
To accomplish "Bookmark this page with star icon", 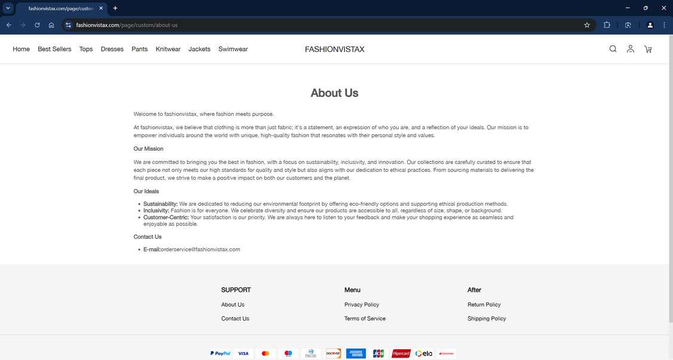I will (587, 25).
